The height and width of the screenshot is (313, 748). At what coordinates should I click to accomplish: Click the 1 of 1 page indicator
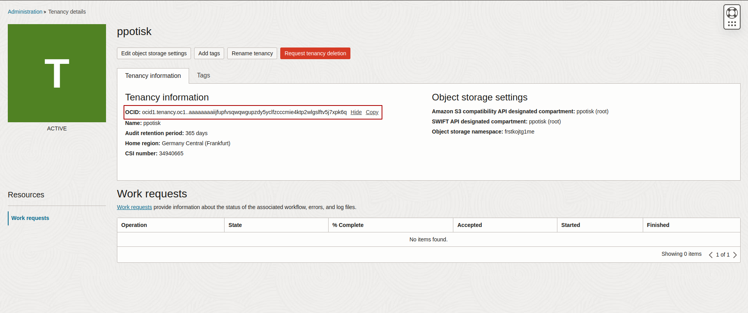pos(723,255)
